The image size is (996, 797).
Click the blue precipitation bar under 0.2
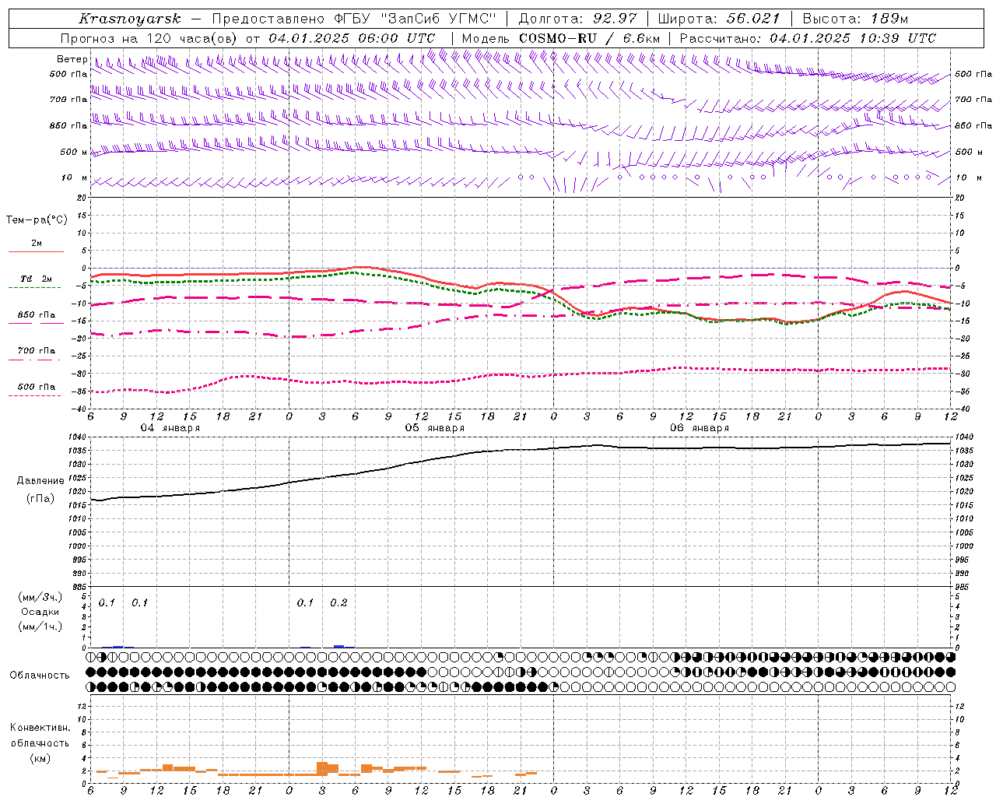[338, 646]
